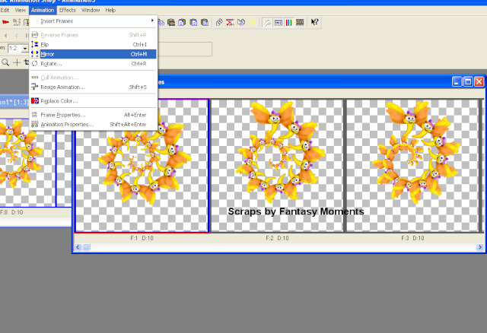This screenshot has width=487, height=333.
Task: Click the Duplicate Frames toolbar icon
Action: coord(241,22)
